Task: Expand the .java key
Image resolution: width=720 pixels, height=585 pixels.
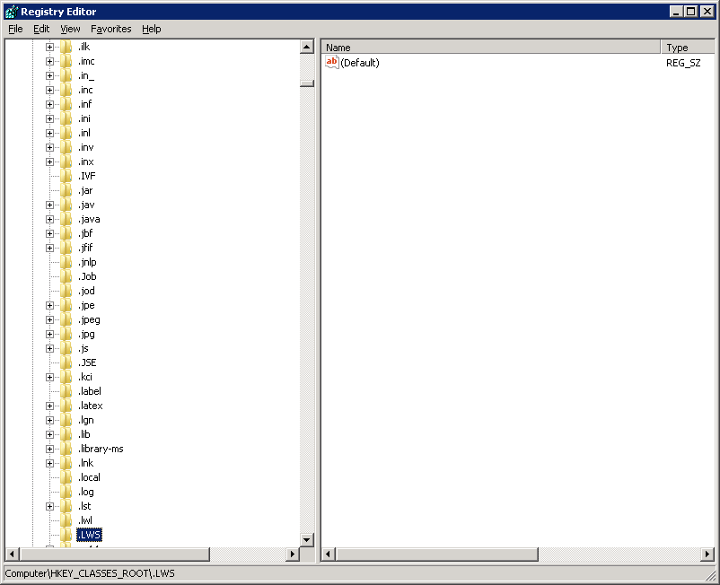Action: [49, 219]
